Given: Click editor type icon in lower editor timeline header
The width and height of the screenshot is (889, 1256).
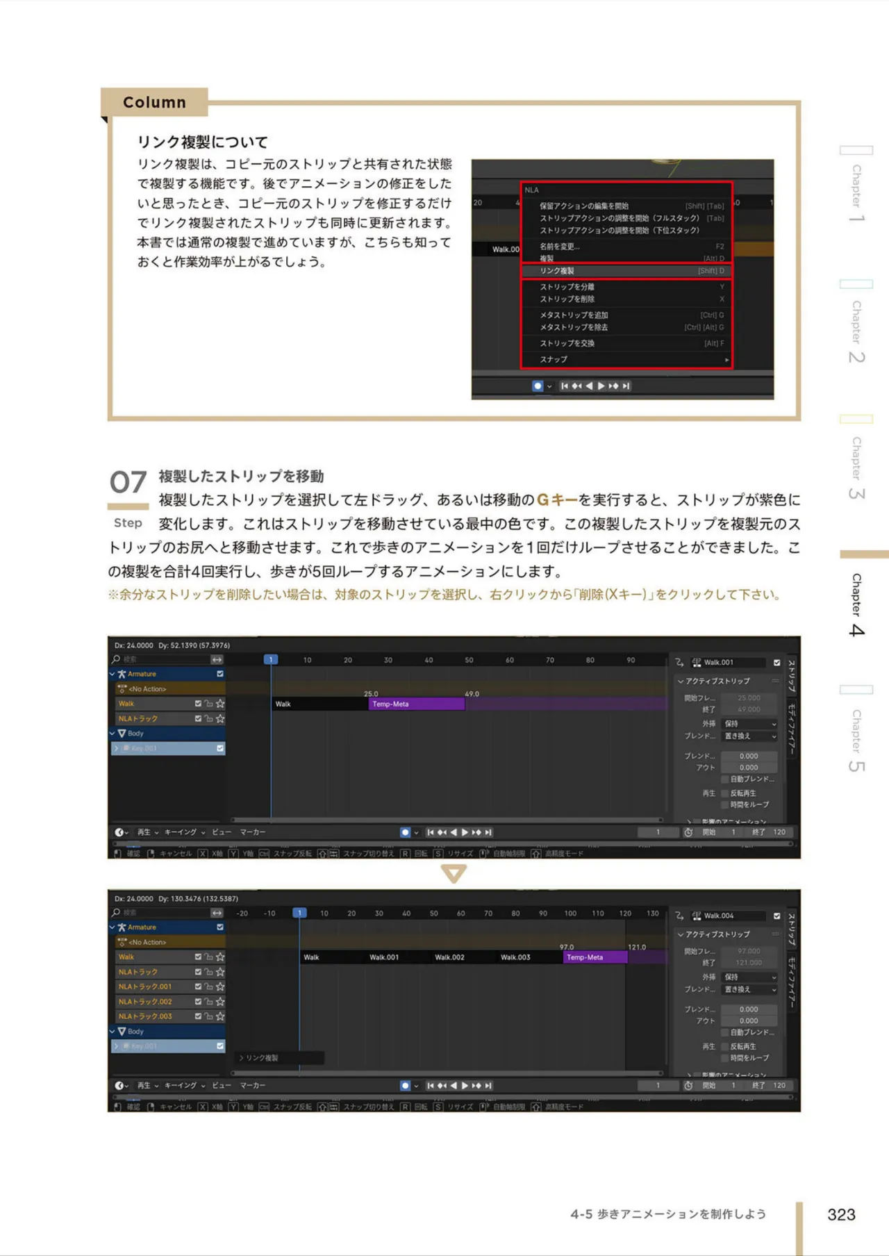Looking at the screenshot, I should click(121, 1085).
